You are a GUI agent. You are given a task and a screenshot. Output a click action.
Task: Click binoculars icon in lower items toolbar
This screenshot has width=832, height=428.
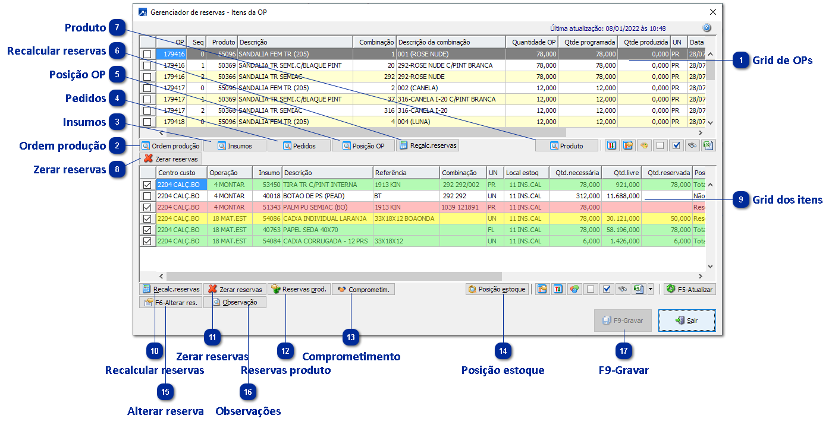click(x=623, y=290)
